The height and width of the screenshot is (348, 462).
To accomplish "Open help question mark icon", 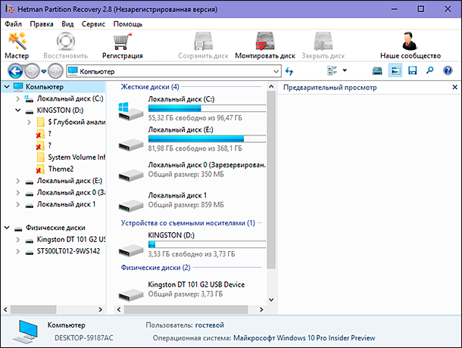I will [448, 70].
